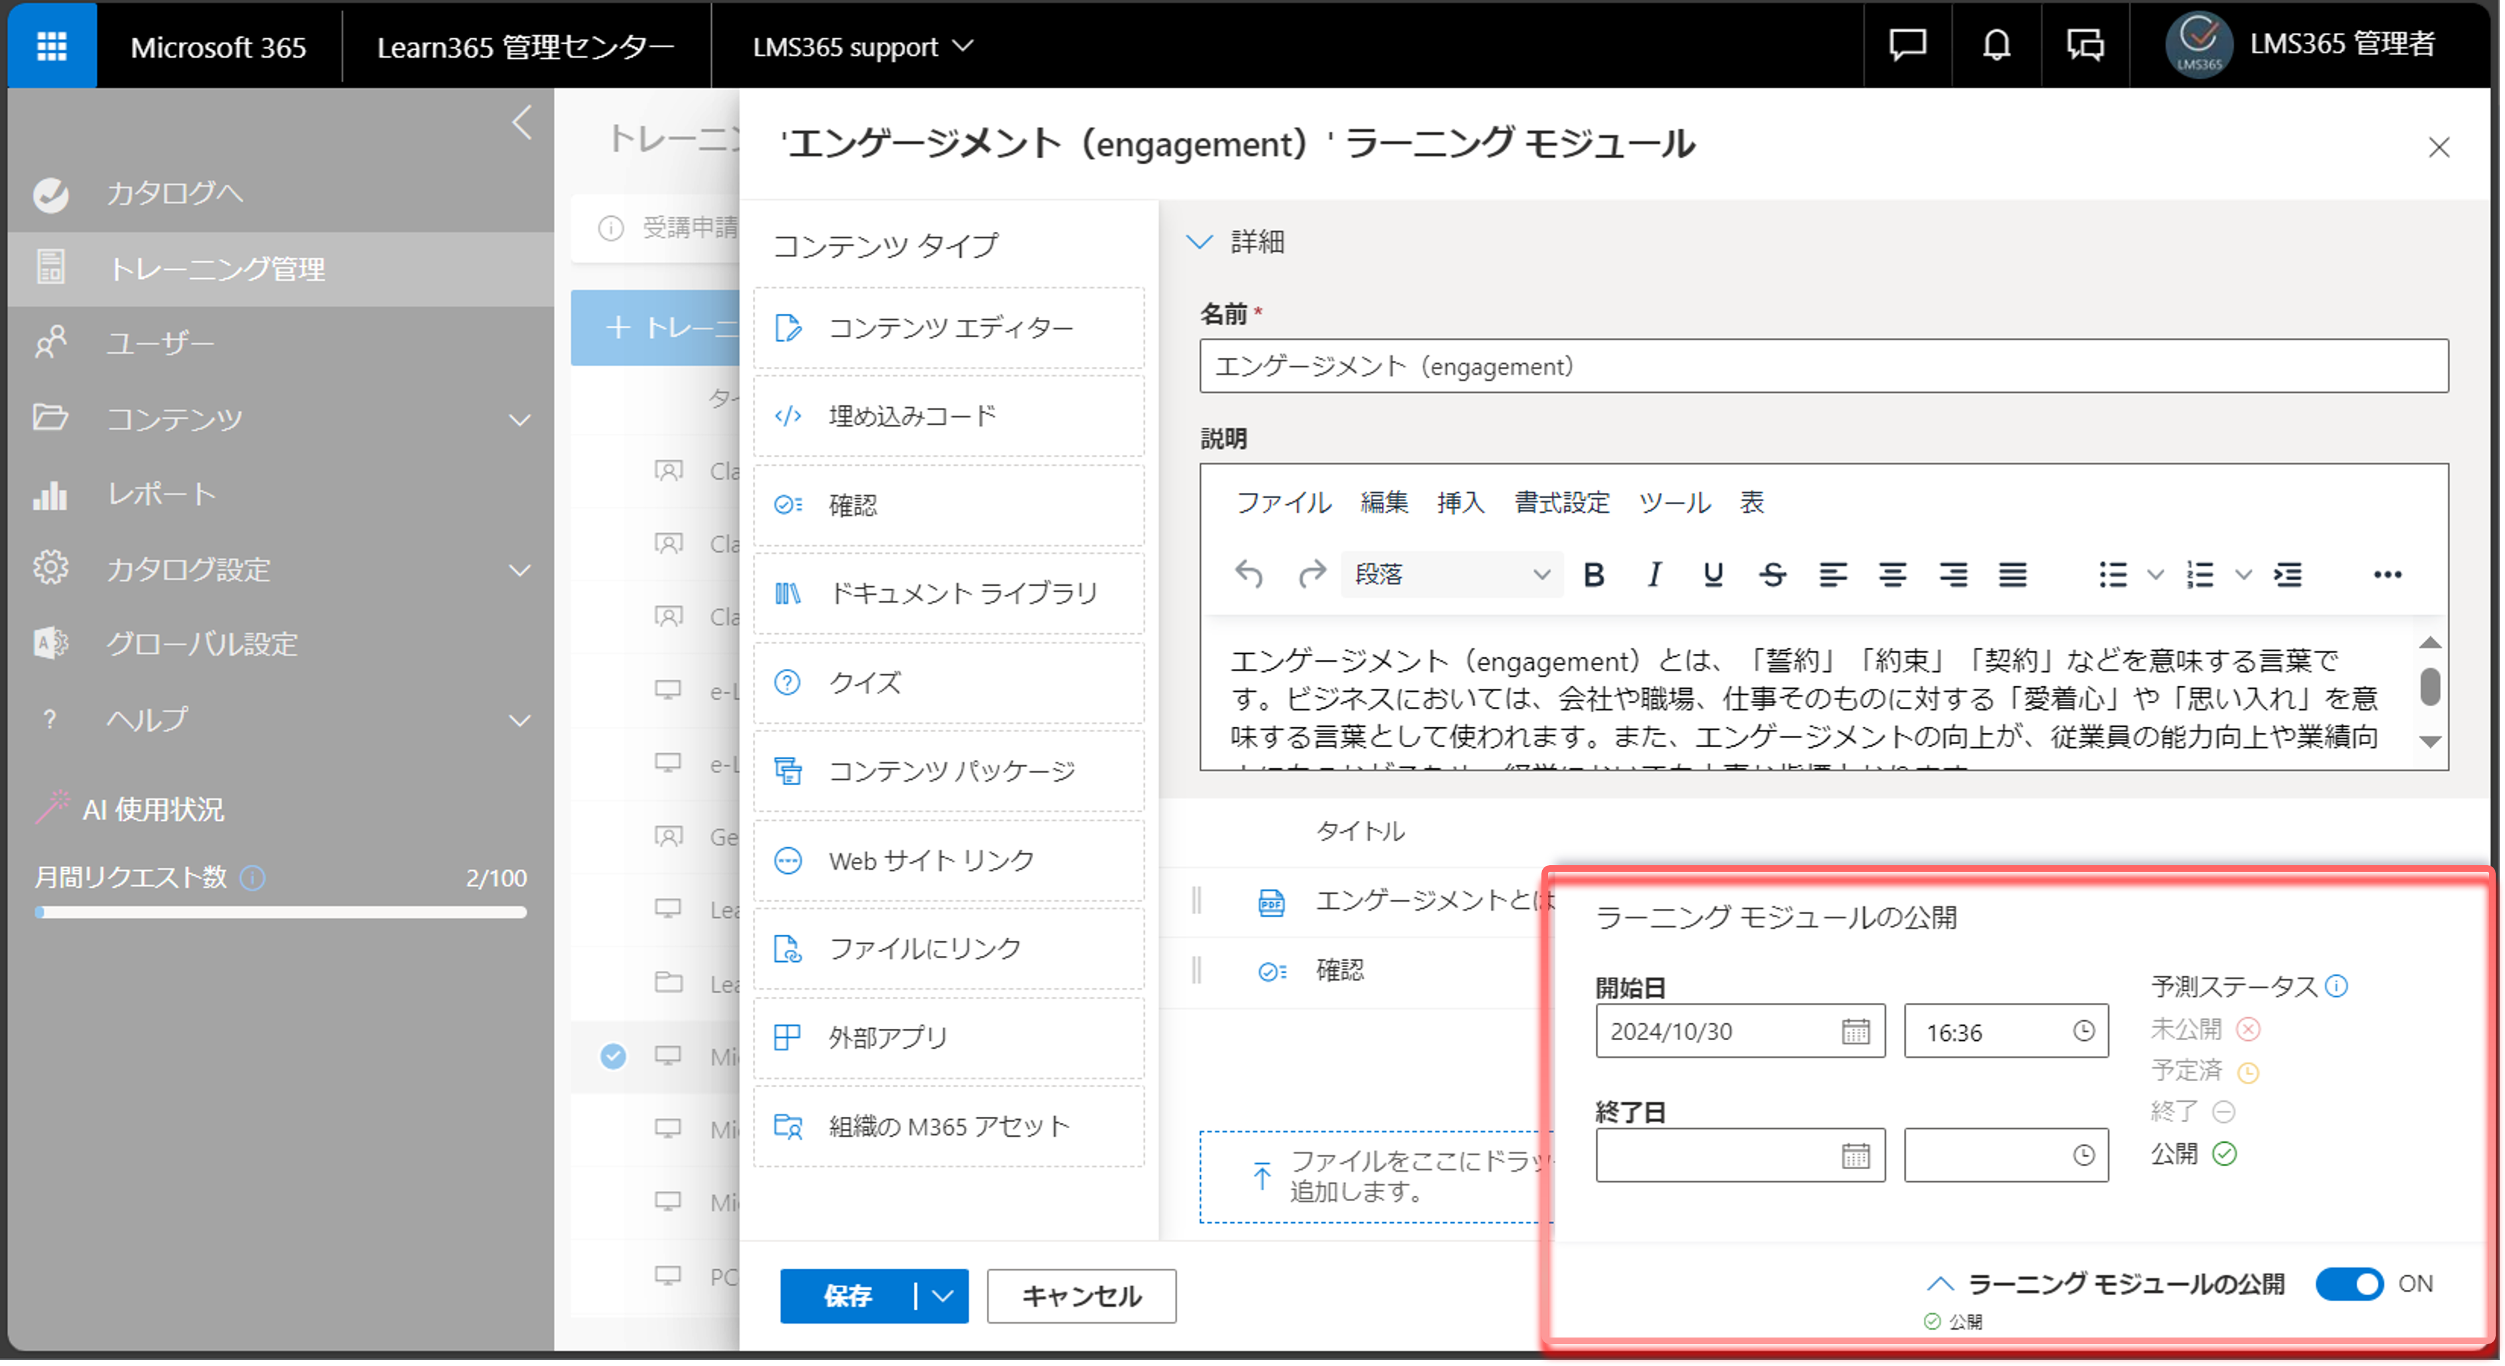Toggle ラーニング モジュールの公開 switch off
This screenshot has width=2505, height=1366.
tap(2349, 1285)
